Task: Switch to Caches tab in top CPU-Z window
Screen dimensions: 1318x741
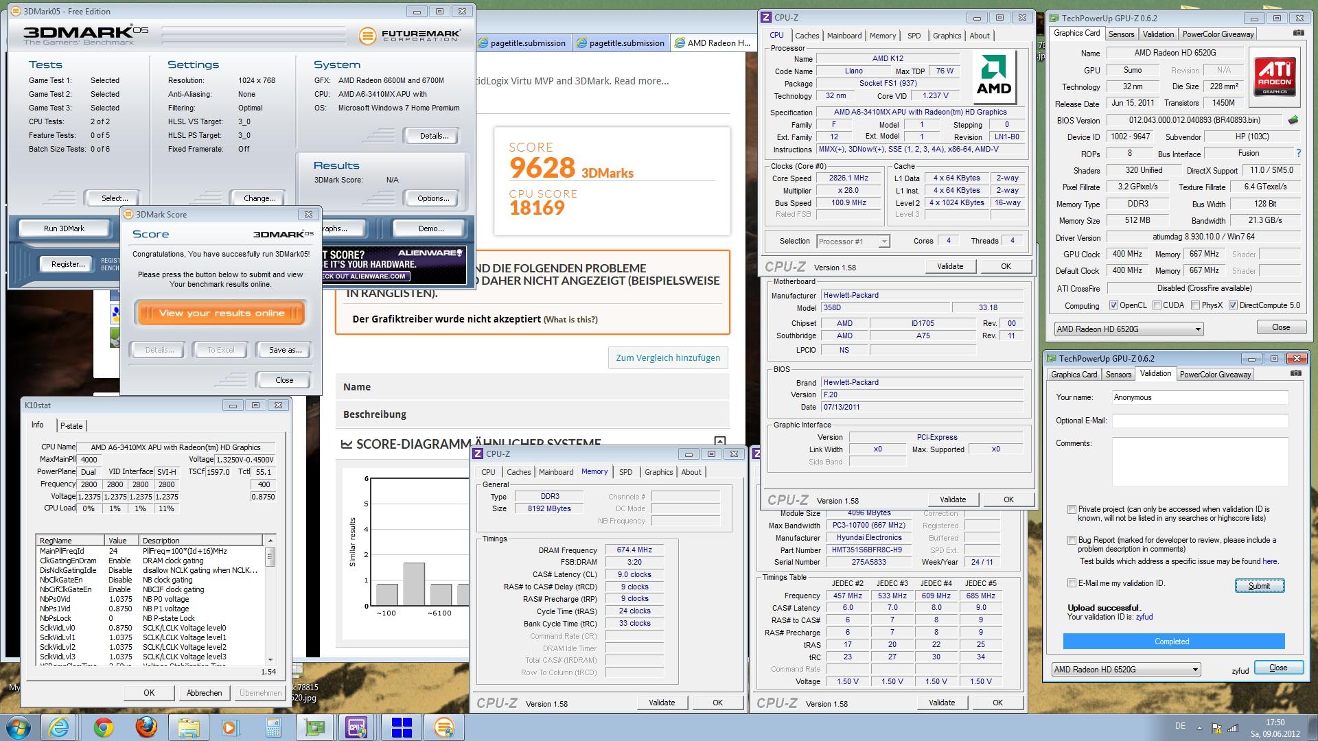Action: (807, 36)
